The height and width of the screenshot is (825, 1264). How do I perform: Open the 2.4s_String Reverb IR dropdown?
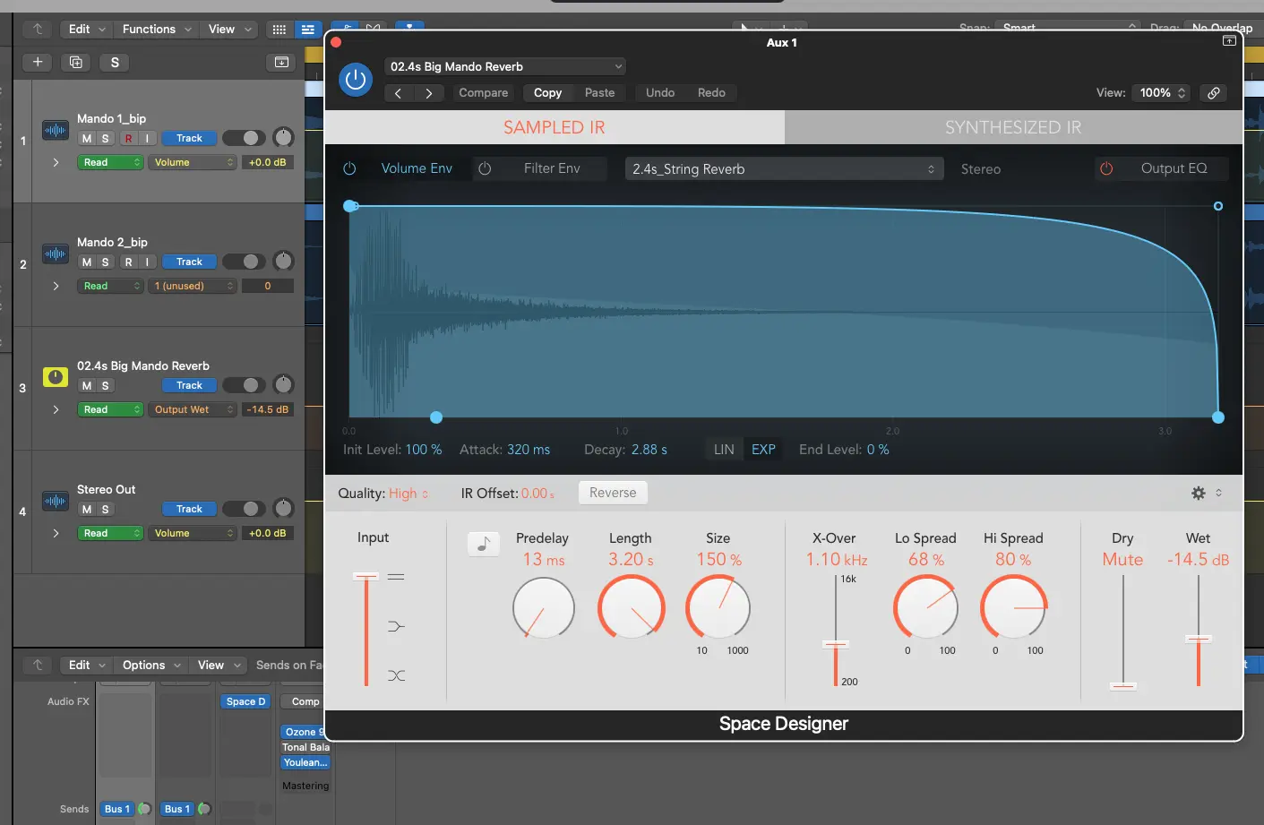click(x=783, y=169)
